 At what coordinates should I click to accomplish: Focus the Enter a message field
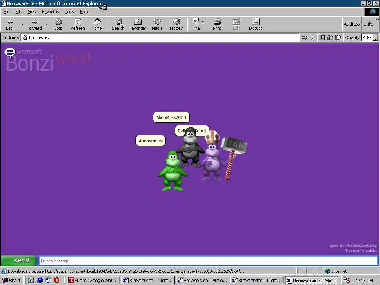tap(209, 261)
